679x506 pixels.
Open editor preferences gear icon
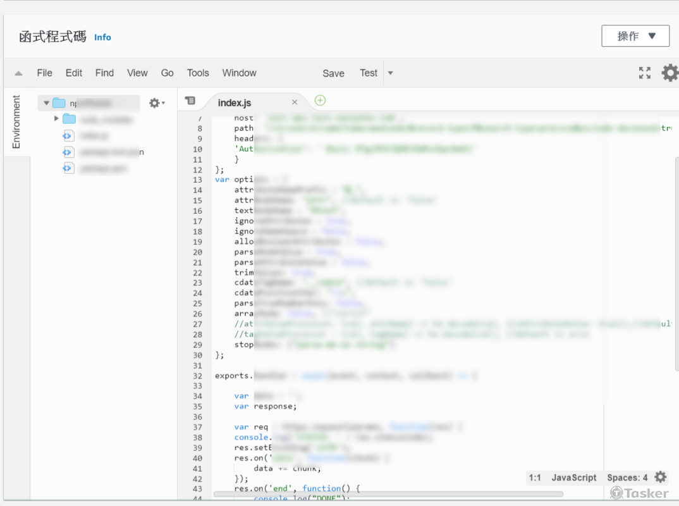(670, 73)
